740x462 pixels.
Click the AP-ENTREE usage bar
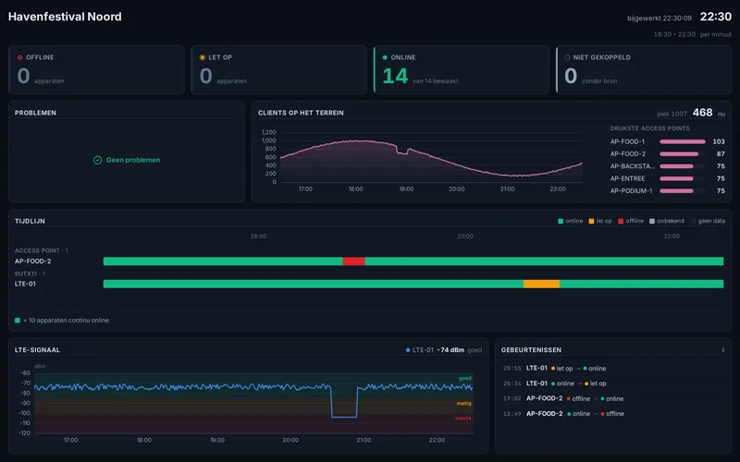(x=676, y=178)
